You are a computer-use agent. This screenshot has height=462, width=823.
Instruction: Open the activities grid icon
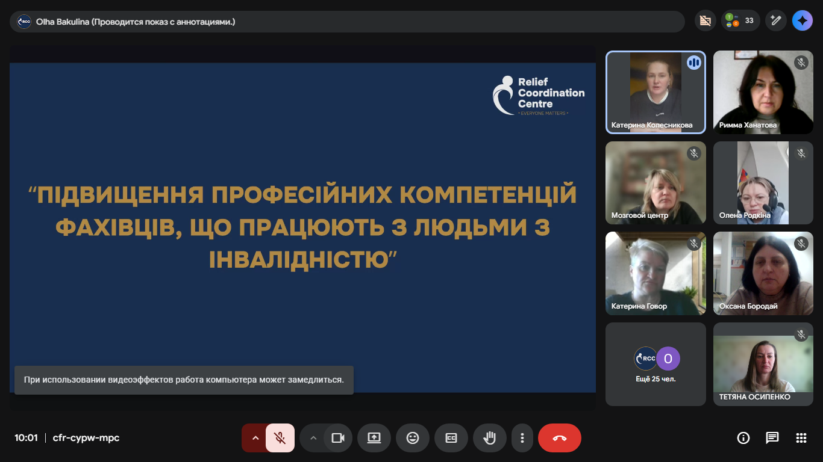[x=801, y=438]
